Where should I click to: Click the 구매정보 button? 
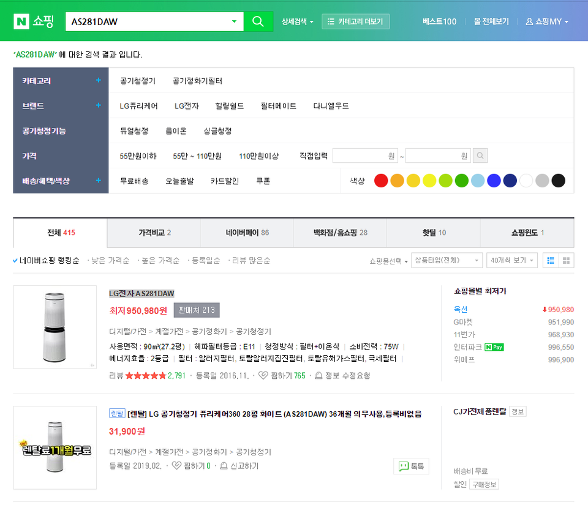484,484
